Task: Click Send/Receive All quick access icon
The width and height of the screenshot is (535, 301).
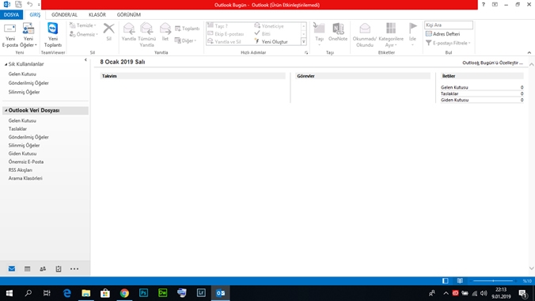Action: [18, 5]
